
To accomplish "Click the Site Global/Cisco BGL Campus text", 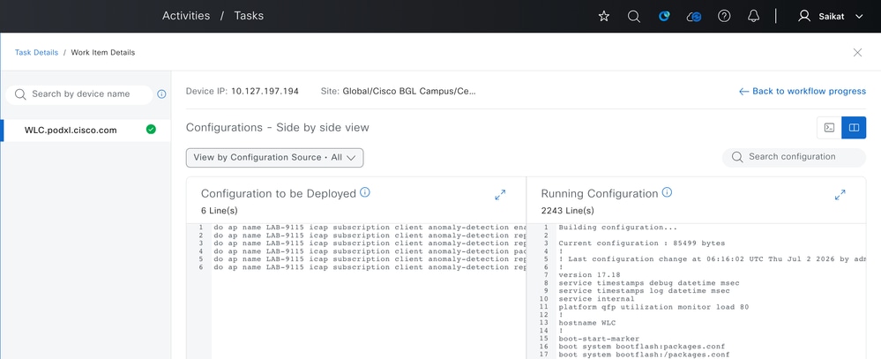I will pyautogui.click(x=409, y=91).
